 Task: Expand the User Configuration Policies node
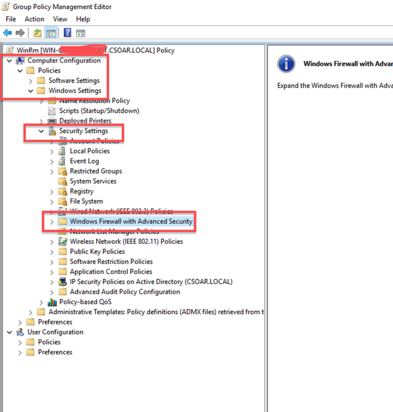pos(20,342)
